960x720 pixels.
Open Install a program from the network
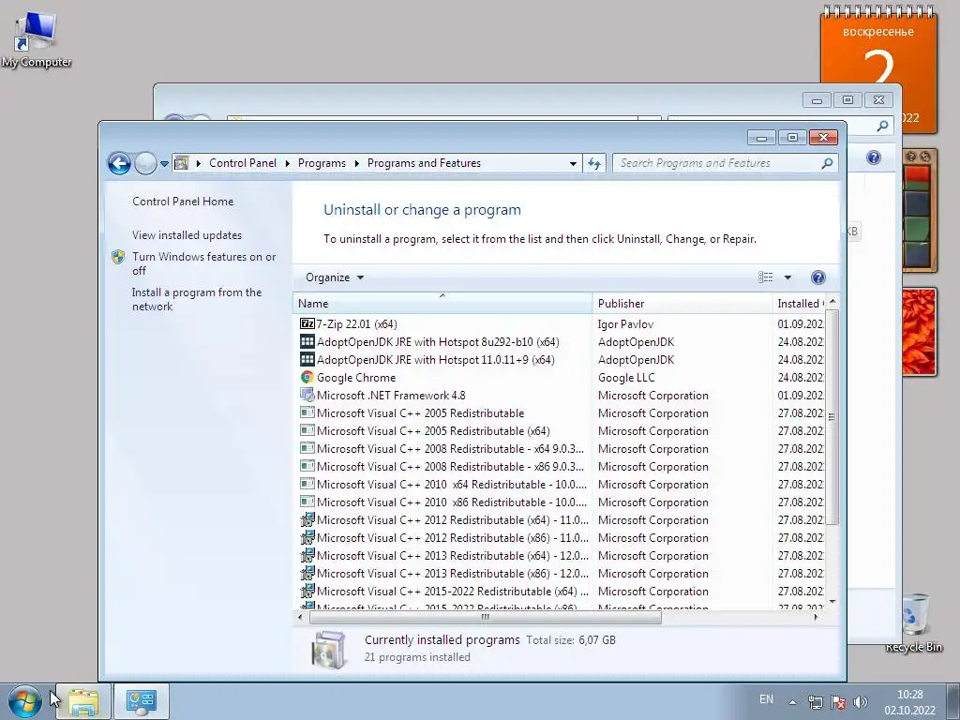[x=197, y=299]
